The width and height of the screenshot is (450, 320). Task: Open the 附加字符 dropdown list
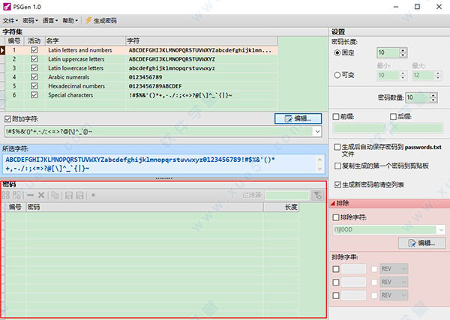[319, 131]
